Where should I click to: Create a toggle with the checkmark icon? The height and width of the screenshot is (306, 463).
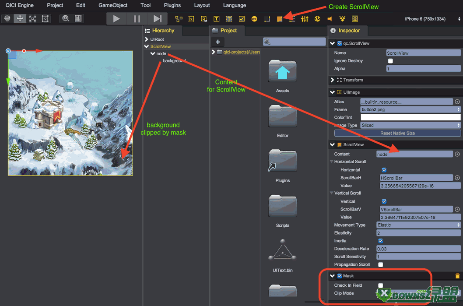242,19
